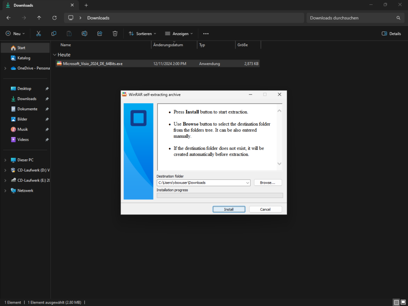The image size is (408, 306).
Task: Open the See more three-dots menu
Action: [206, 33]
